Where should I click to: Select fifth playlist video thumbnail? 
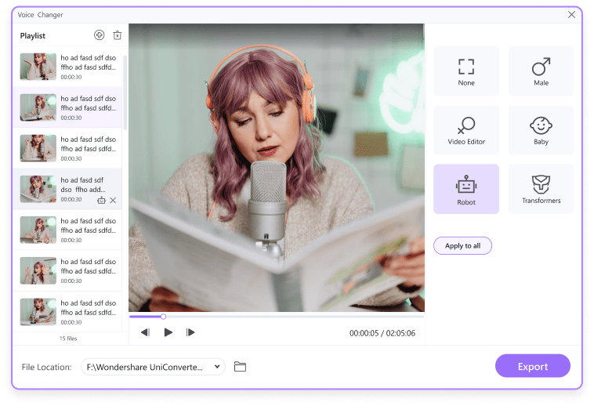pos(38,230)
